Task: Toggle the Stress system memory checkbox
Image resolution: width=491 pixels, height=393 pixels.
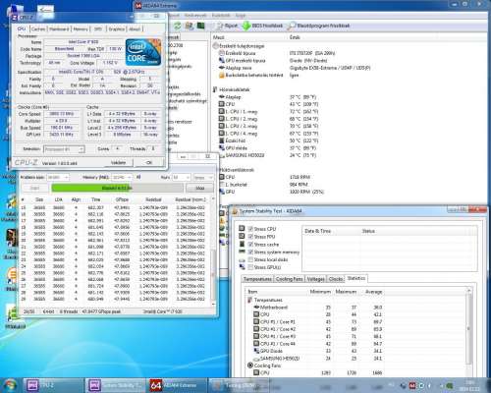Action: tap(250, 252)
